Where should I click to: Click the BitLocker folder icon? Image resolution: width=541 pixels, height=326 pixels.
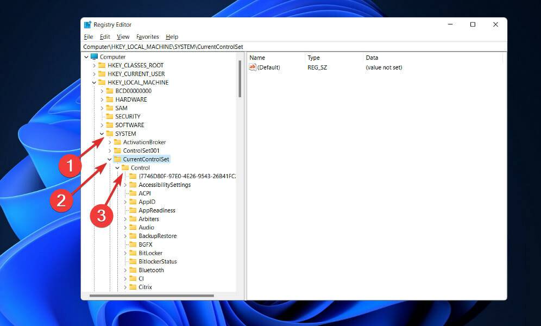tap(132, 253)
